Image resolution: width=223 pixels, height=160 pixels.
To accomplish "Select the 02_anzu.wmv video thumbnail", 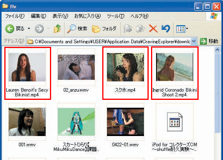I will pyautogui.click(x=76, y=67).
